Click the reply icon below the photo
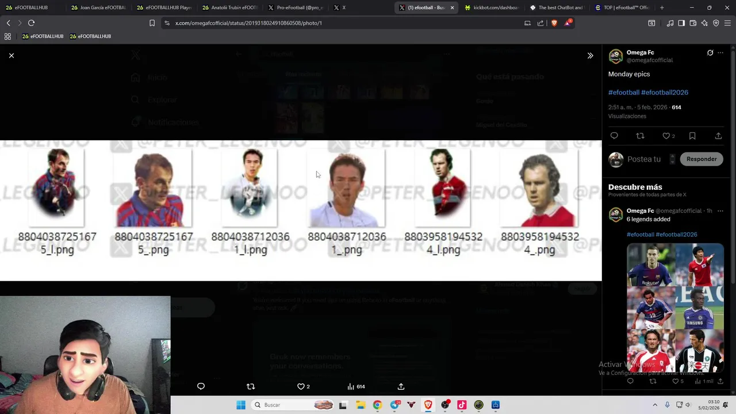The width and height of the screenshot is (736, 414). click(x=201, y=386)
